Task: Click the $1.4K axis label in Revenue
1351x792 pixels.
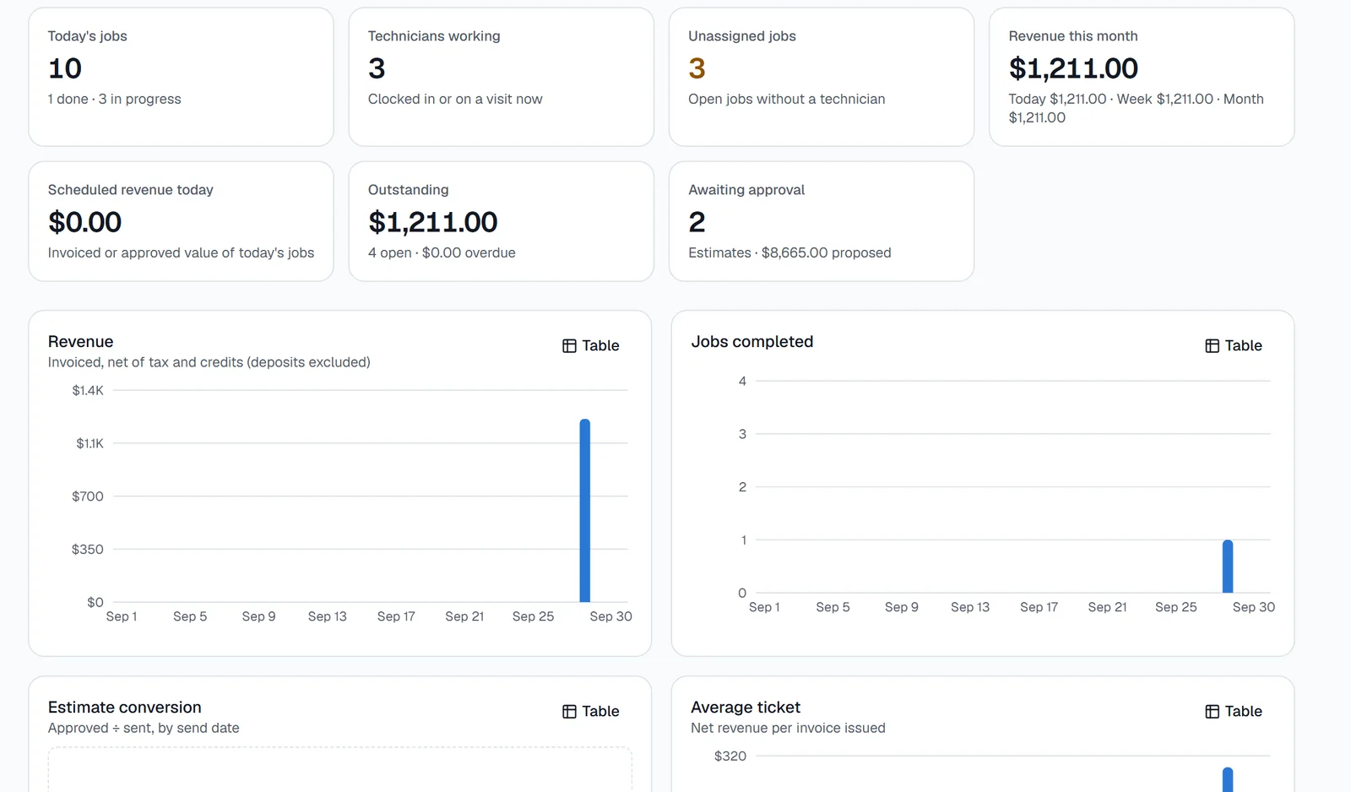Action: pos(88,390)
